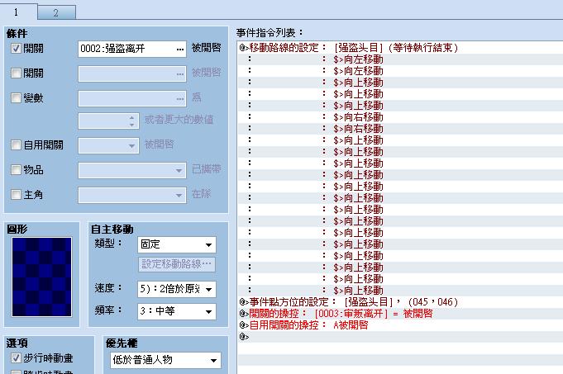This screenshot has height=374, width=563.
Task: Select the second 向右移動 route line
Action: [400, 128]
